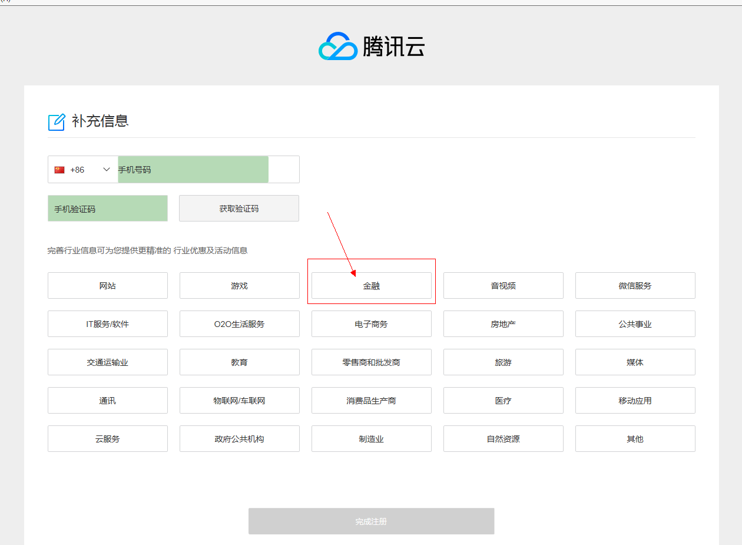Click the 完成注册 button

pyautogui.click(x=371, y=521)
